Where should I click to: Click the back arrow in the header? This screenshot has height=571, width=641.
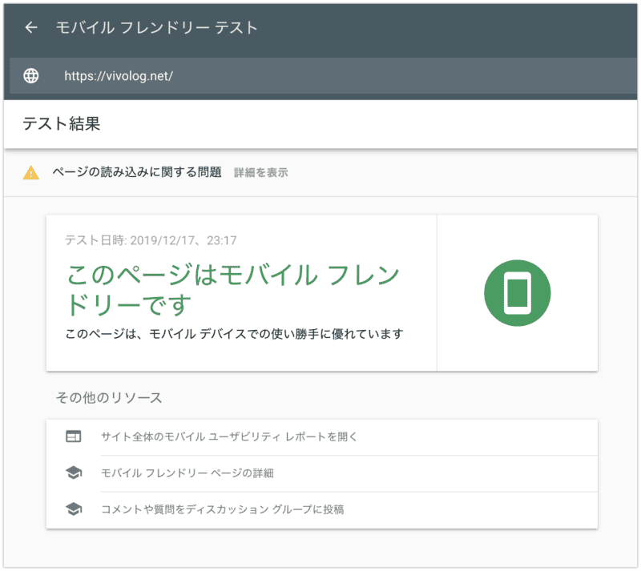point(31,28)
